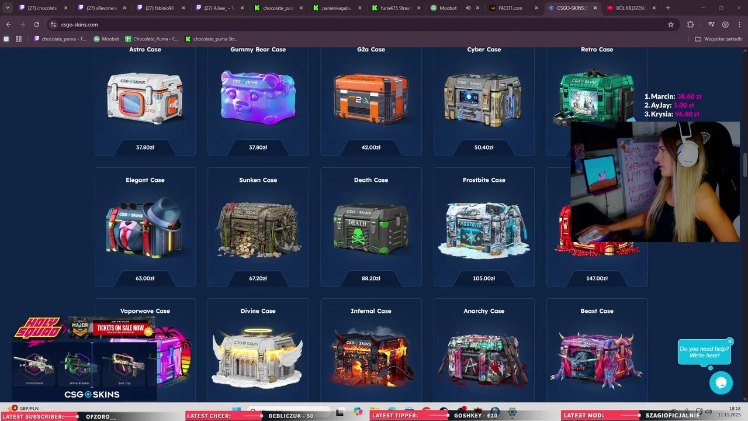Open the live chat support icon
Image resolution: width=748 pixels, height=421 pixels.
[721, 383]
